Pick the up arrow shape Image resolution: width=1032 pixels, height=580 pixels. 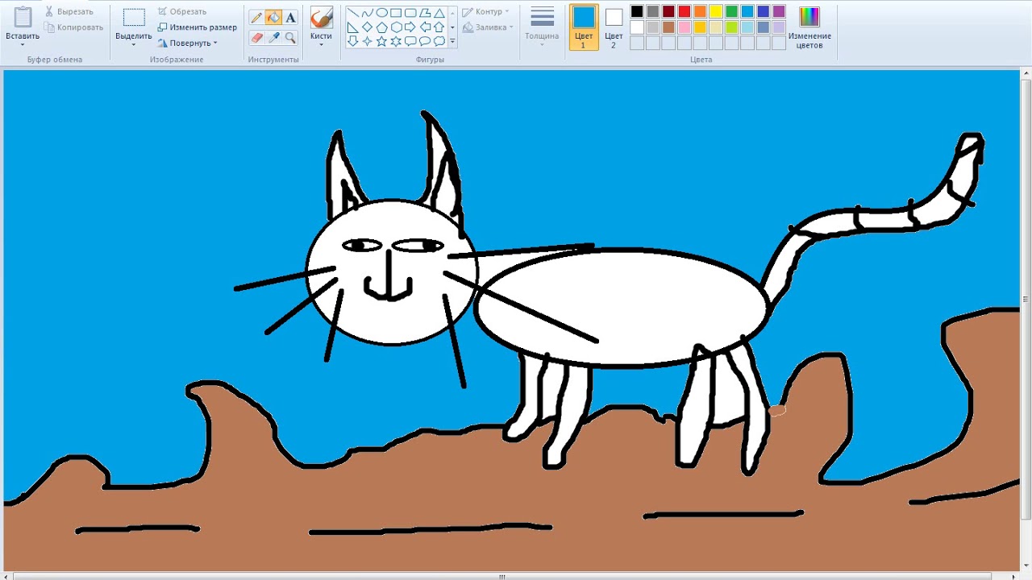(x=439, y=27)
